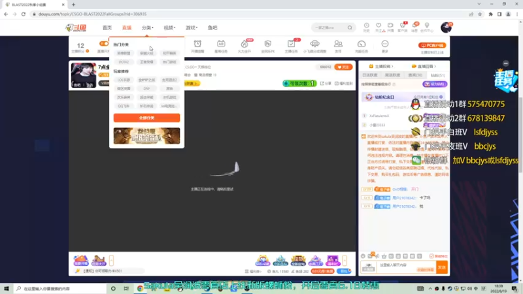Screen dimensions: 523x294
Task: Click the red recharge promotion button
Action: coord(322,271)
